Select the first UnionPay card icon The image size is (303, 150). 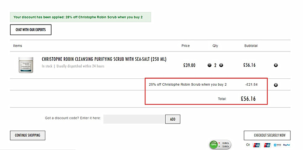pyautogui.click(x=257, y=145)
